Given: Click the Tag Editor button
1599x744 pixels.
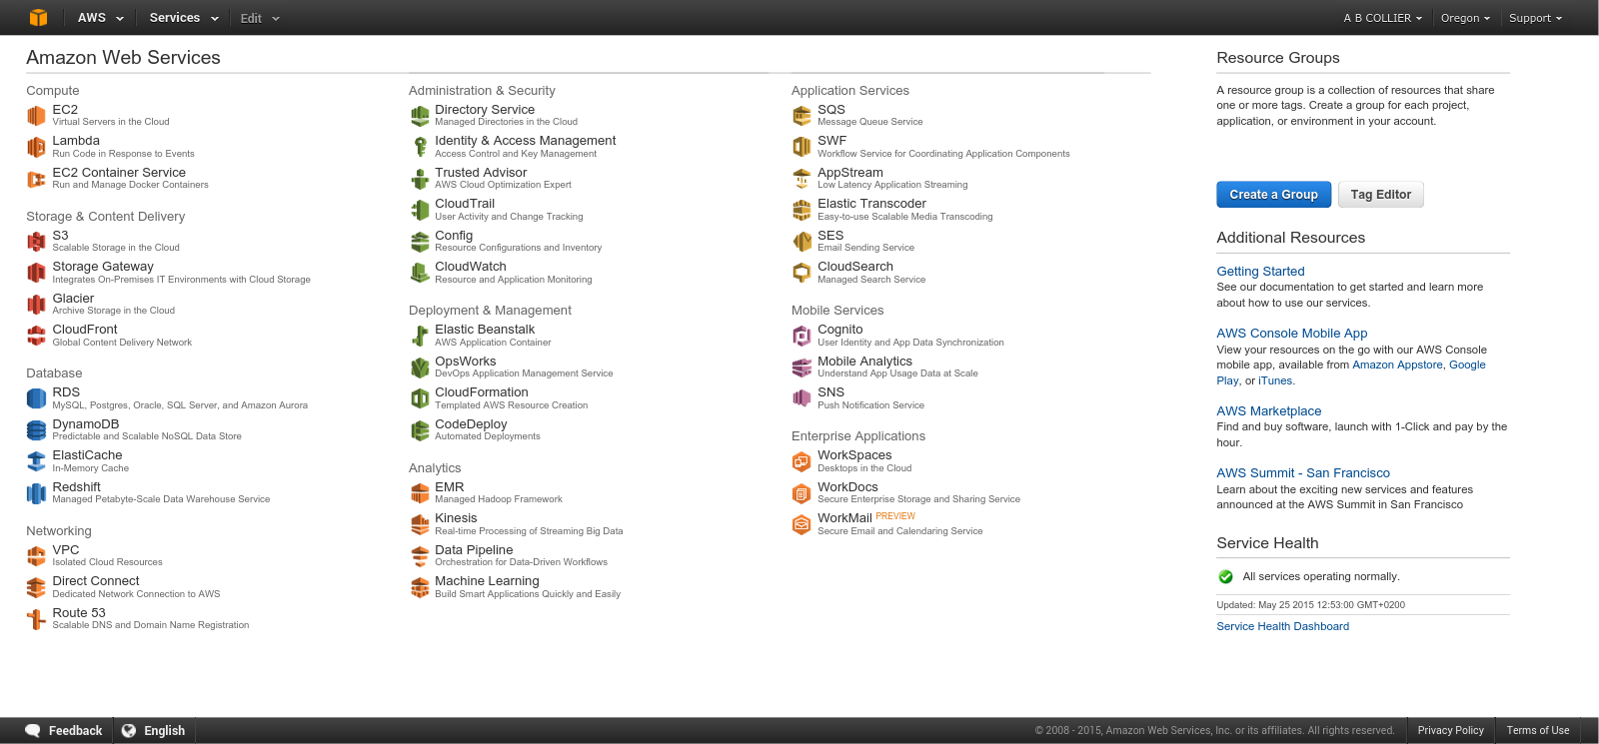Looking at the screenshot, I should (1380, 195).
